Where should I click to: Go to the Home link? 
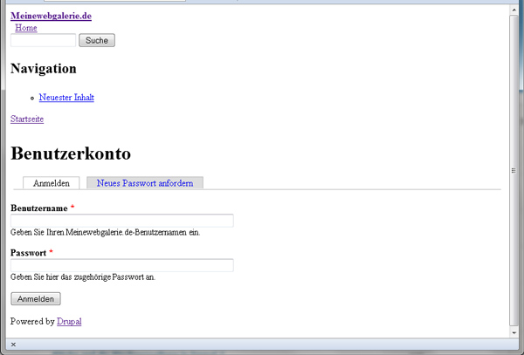(26, 28)
